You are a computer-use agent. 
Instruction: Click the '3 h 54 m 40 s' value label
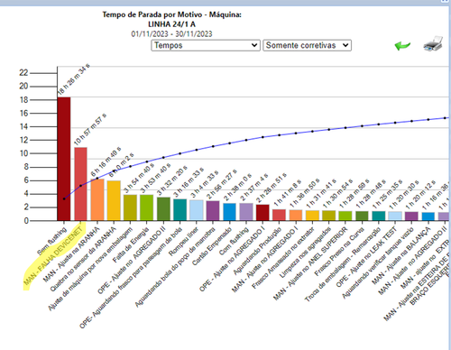pos(139,178)
